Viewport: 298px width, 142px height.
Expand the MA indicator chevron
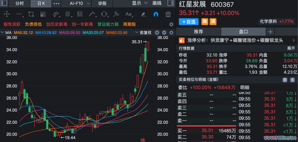2,33
